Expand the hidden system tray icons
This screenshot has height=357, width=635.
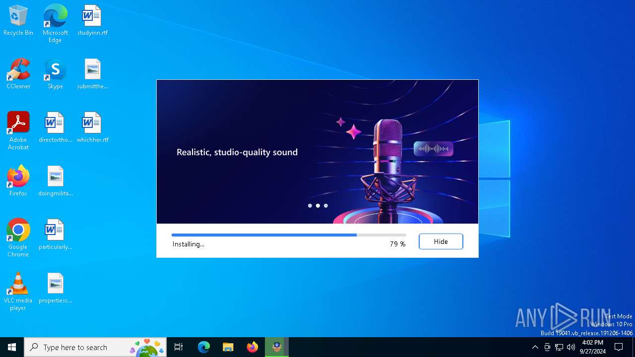pos(535,347)
